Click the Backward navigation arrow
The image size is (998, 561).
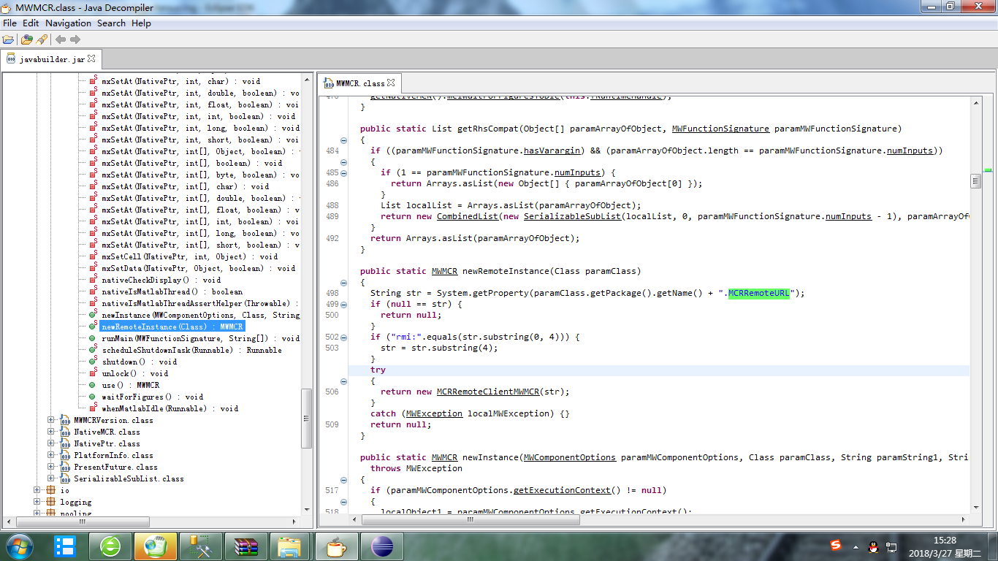coord(61,39)
